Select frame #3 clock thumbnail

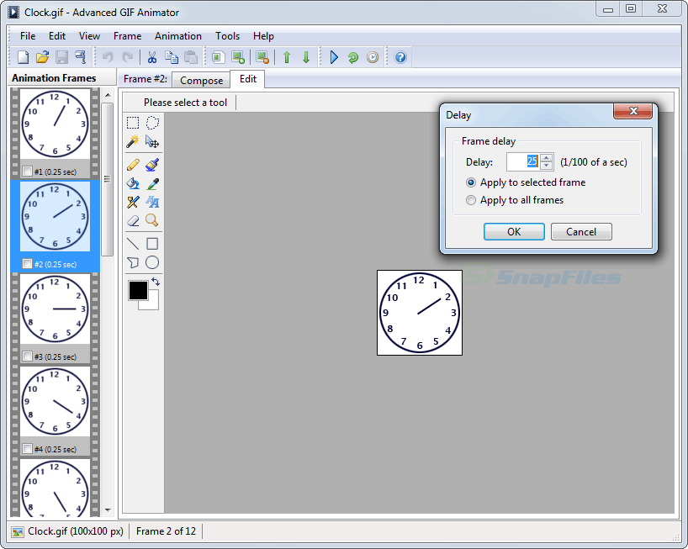(x=55, y=309)
